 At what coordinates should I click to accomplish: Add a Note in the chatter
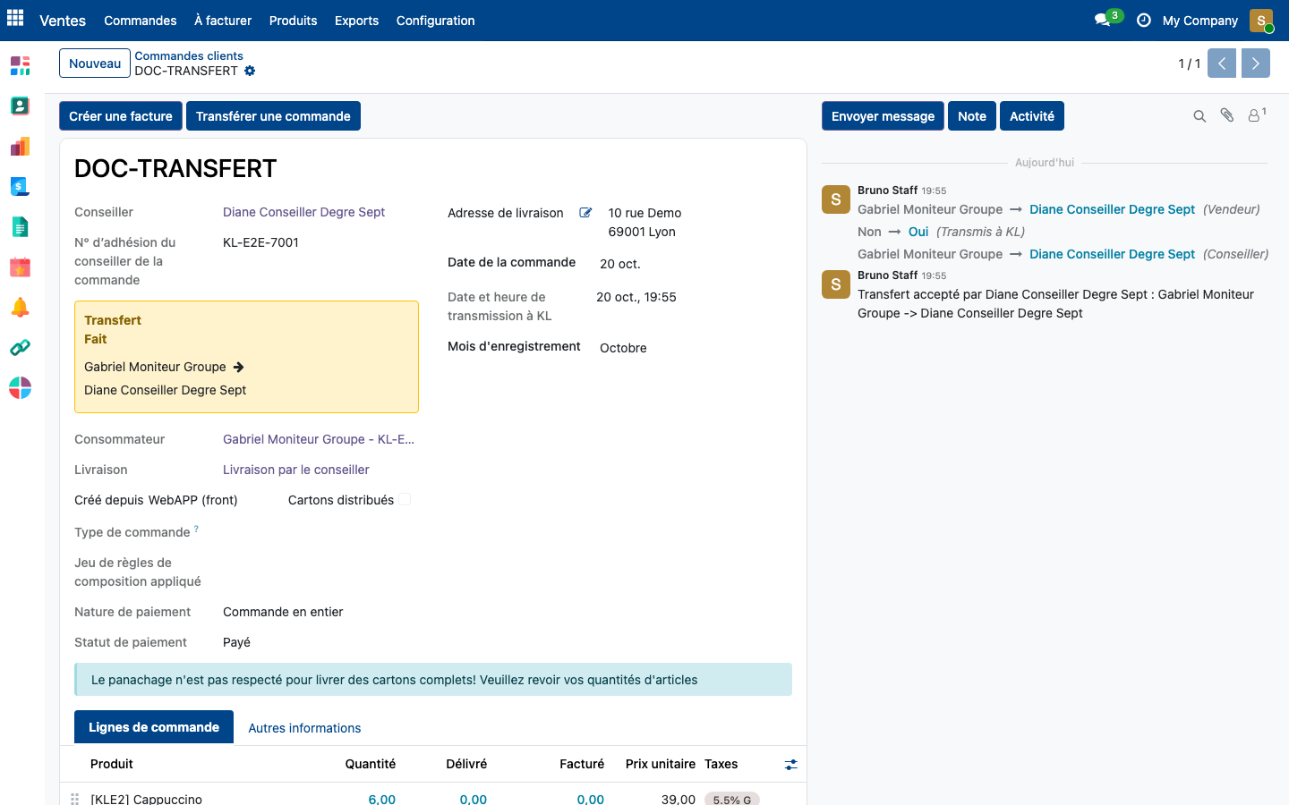click(x=972, y=116)
